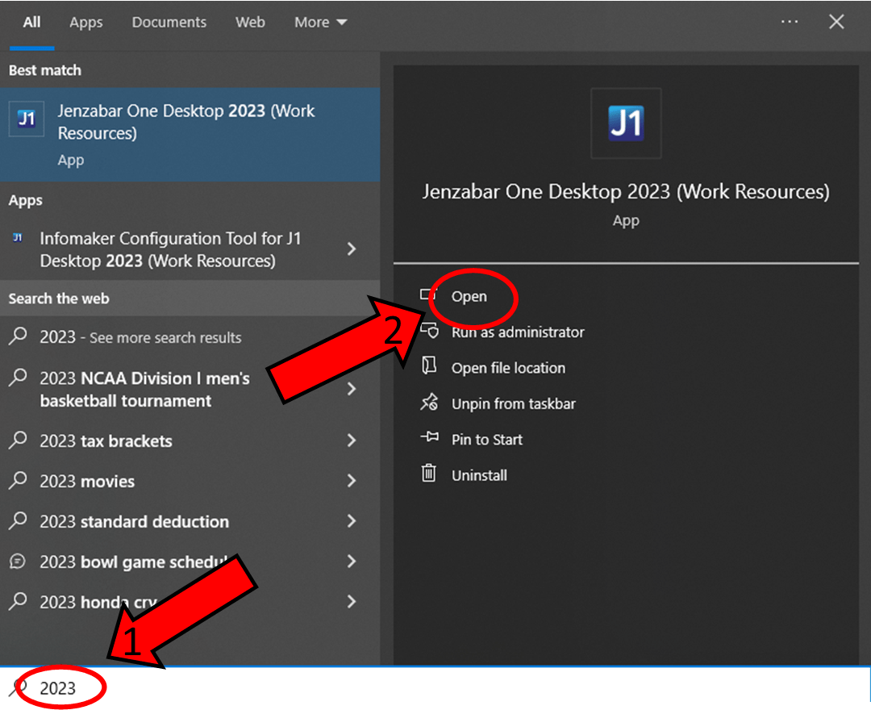Image resolution: width=871 pixels, height=710 pixels.
Task: Open the three-dot options menu
Action: click(790, 22)
